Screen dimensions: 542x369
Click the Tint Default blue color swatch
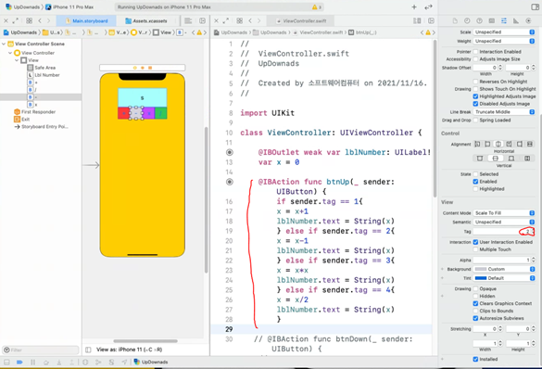point(481,278)
